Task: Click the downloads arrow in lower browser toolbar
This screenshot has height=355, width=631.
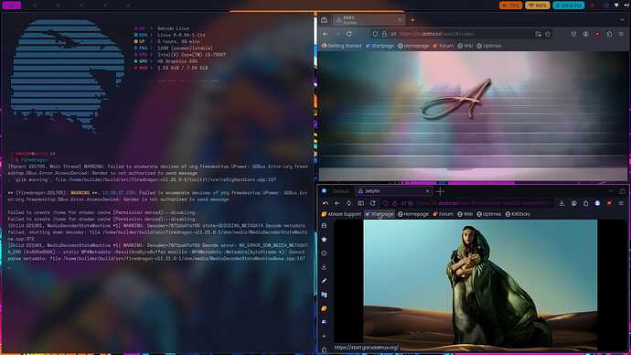Action: (561, 203)
